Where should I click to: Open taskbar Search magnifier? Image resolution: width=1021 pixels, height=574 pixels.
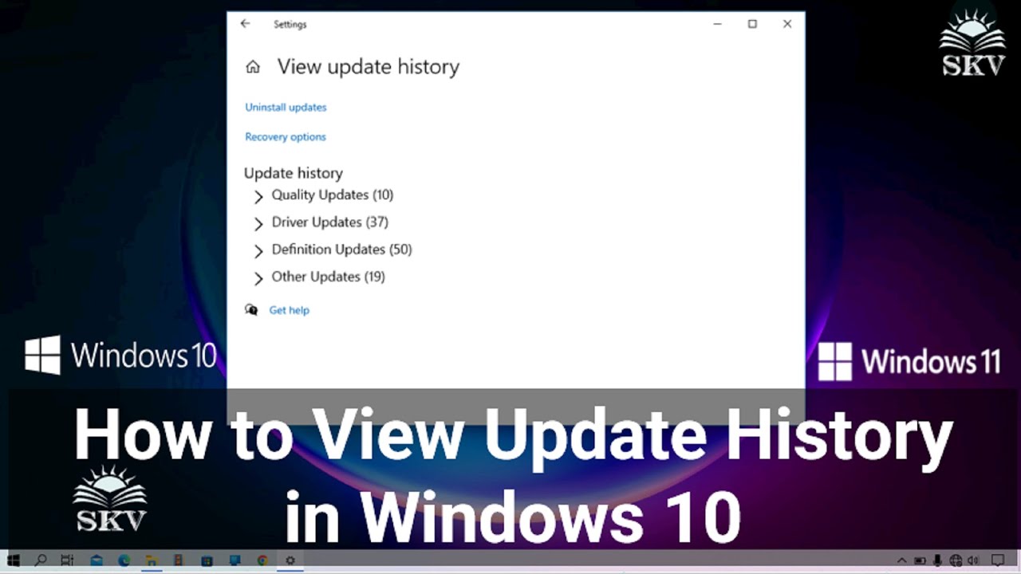point(40,560)
